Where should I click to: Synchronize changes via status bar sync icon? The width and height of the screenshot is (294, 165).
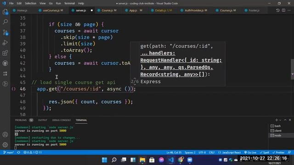tap(19, 153)
